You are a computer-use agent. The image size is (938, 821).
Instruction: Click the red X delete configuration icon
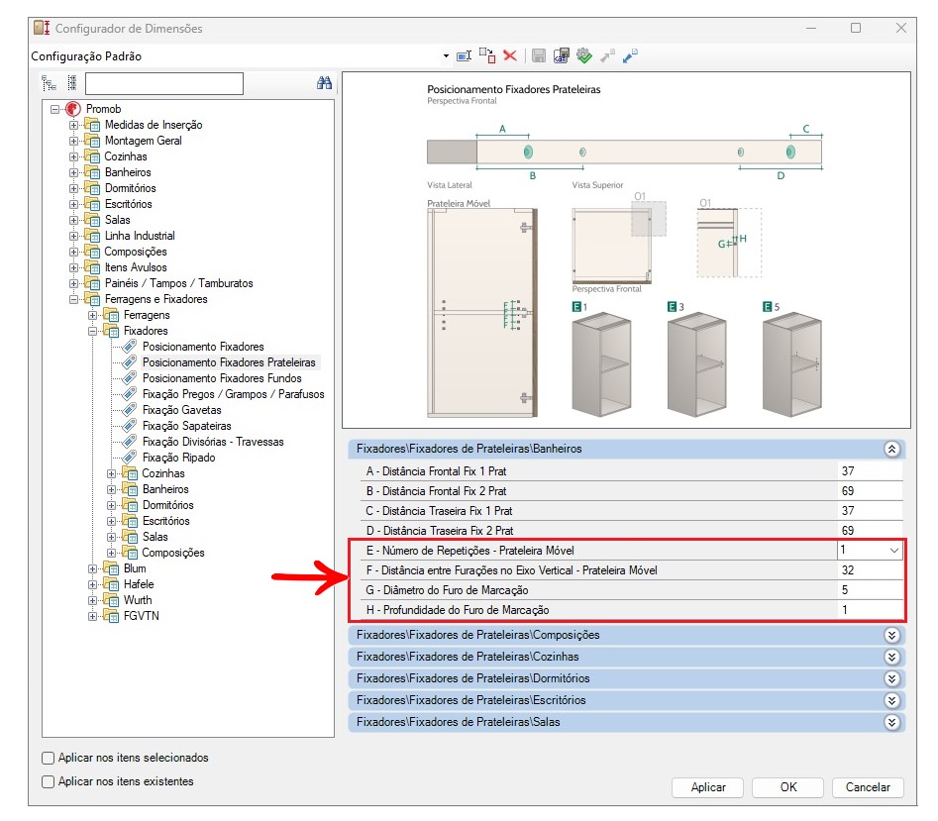pos(510,56)
